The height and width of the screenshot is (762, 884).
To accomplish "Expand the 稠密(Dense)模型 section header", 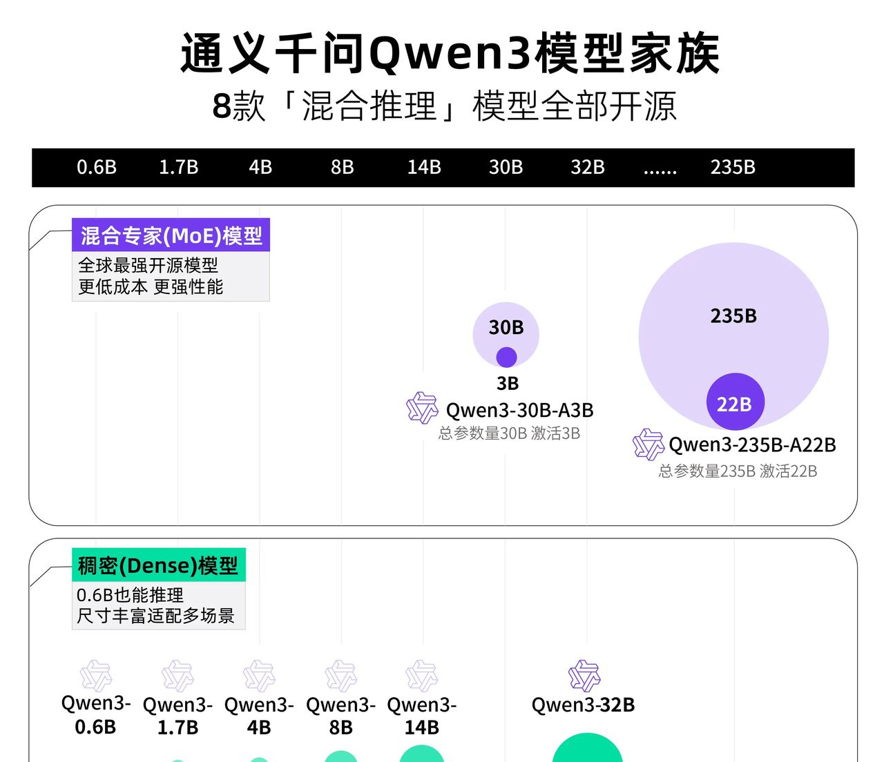I will (x=157, y=565).
